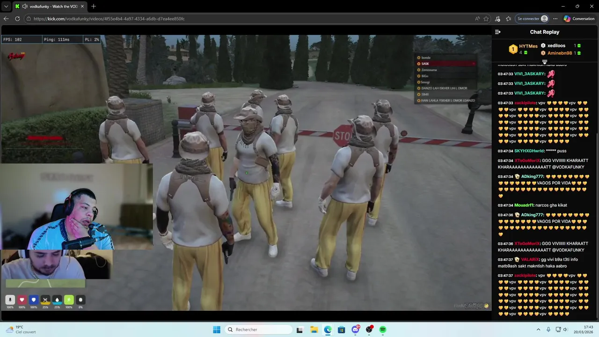Click username SKYHXGHwrld in chat
The image size is (599, 337).
click(529, 151)
